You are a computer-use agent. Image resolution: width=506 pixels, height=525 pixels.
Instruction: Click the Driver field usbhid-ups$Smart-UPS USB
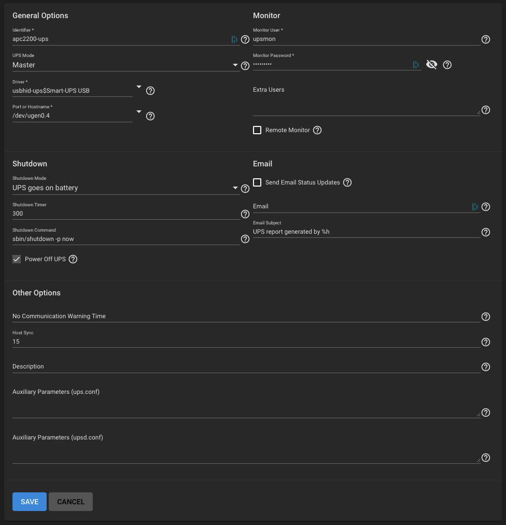coord(73,91)
